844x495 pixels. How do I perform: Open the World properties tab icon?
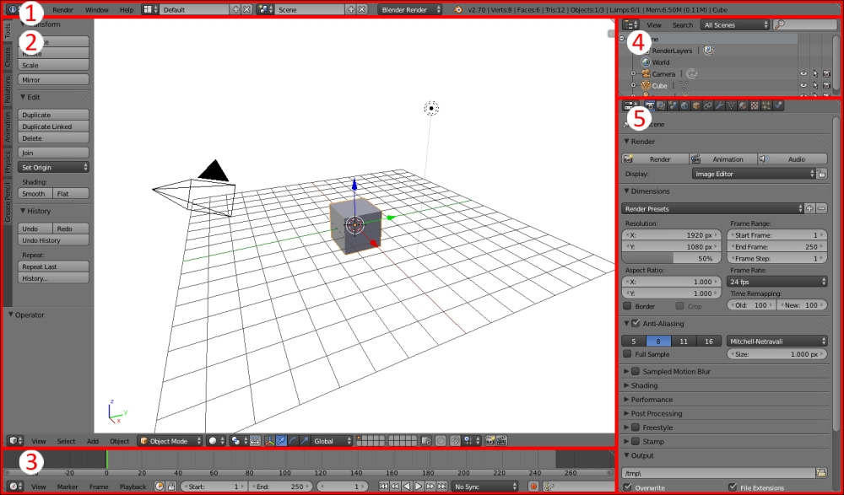(684, 106)
